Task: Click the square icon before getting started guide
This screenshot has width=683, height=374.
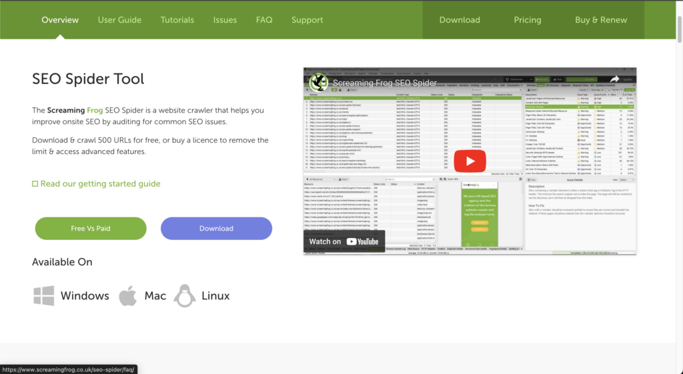Action: pyautogui.click(x=35, y=184)
